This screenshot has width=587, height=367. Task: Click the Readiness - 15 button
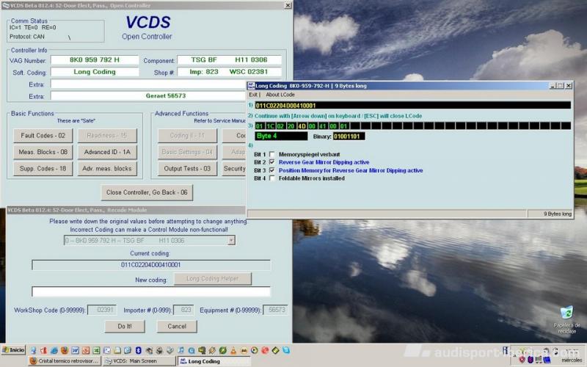point(107,136)
